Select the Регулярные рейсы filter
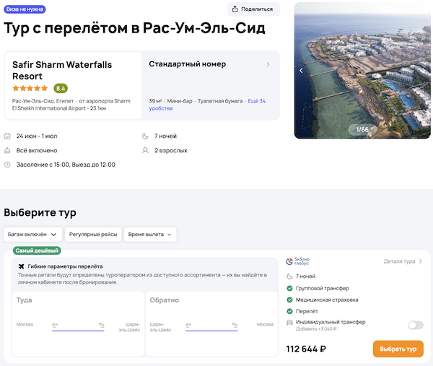433x366 pixels. click(93, 234)
